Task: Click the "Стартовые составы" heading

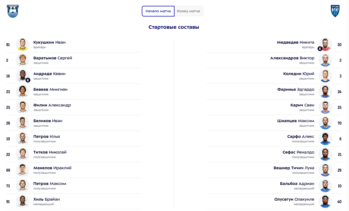Action: (x=174, y=27)
